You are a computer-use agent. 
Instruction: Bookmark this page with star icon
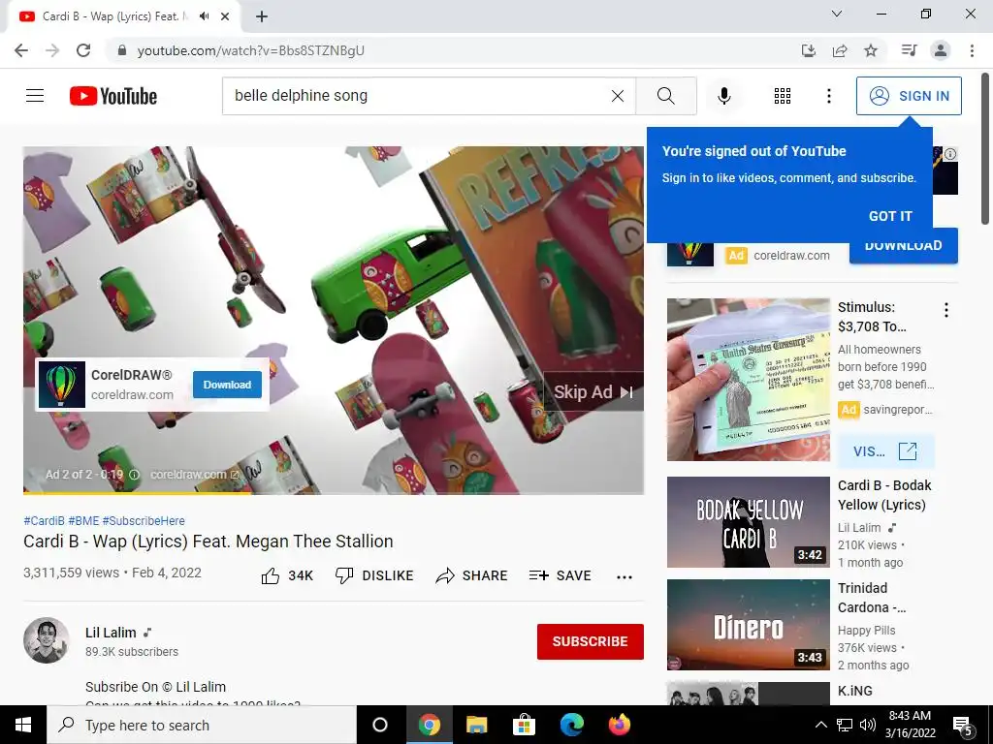coord(871,50)
